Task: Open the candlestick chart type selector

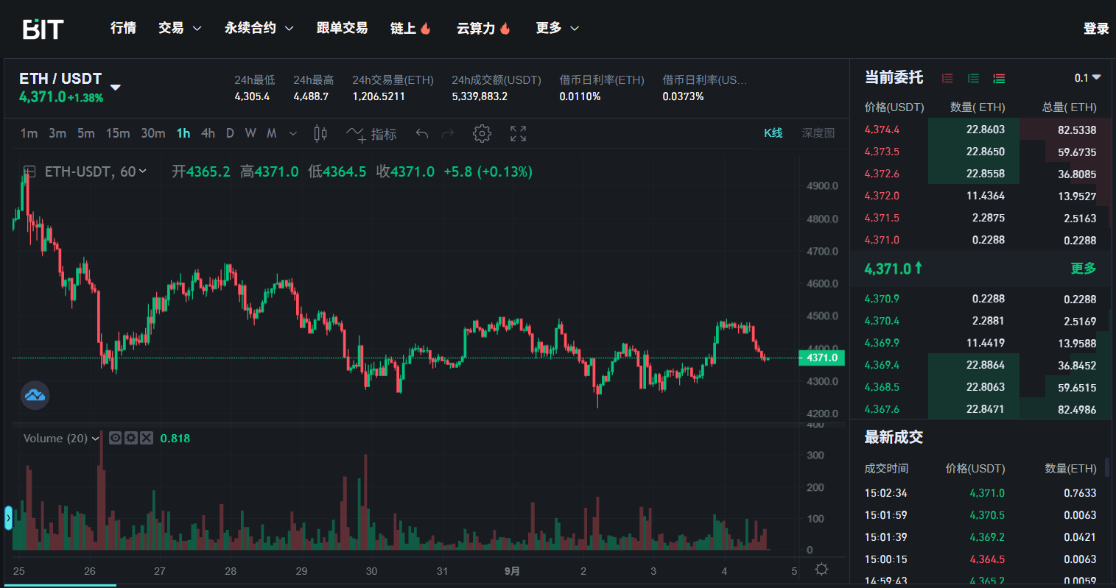Action: 320,133
